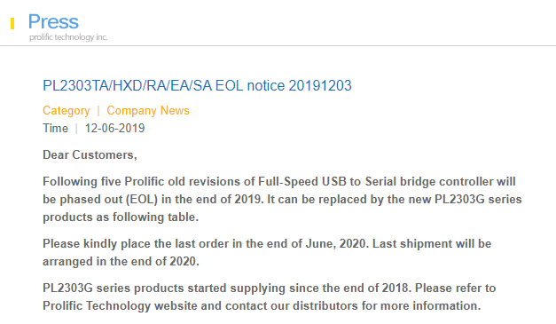Click the line starting 'Prolific Technology website'
The image size is (556, 324).
pos(262,305)
